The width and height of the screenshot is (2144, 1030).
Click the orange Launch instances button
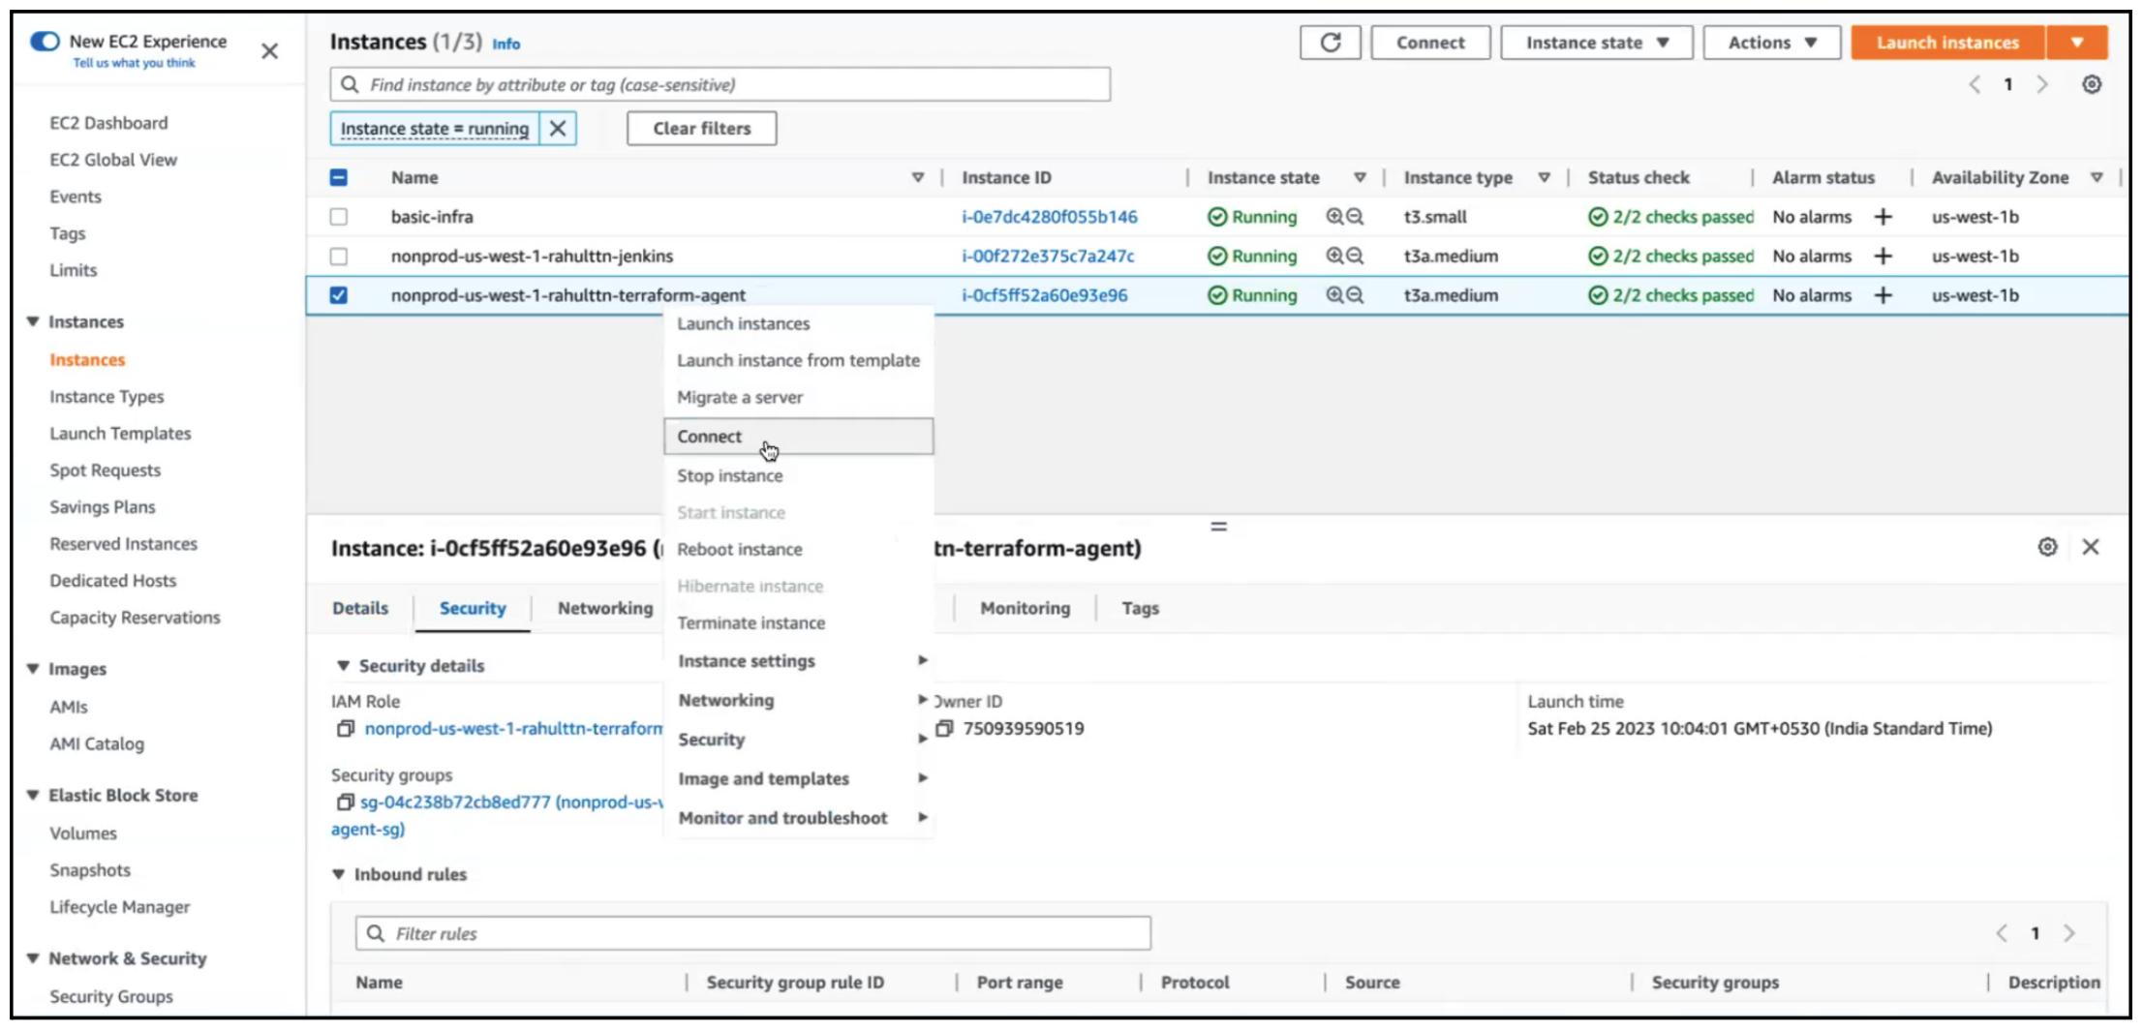1947,43
